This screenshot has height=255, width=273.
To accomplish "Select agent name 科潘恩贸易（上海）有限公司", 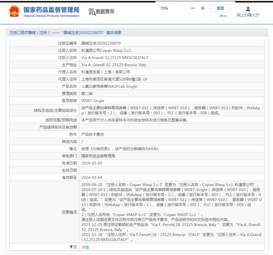I will click(172, 72).
